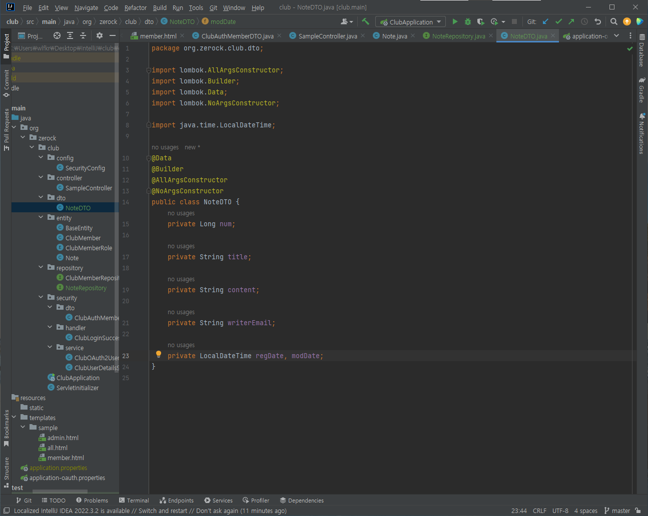The image size is (648, 516).
Task: Open the Build menu
Action: click(x=160, y=7)
